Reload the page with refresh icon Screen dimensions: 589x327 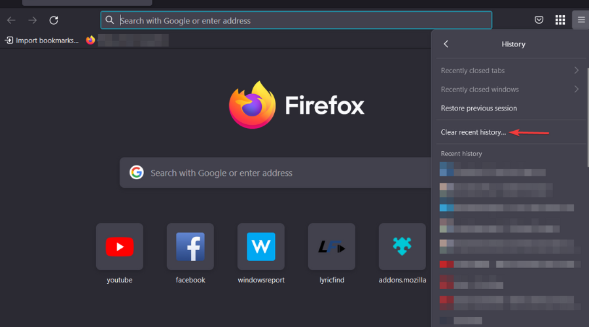[54, 20]
